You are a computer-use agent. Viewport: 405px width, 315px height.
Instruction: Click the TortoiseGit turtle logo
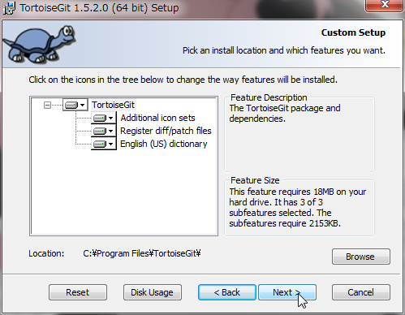point(40,44)
